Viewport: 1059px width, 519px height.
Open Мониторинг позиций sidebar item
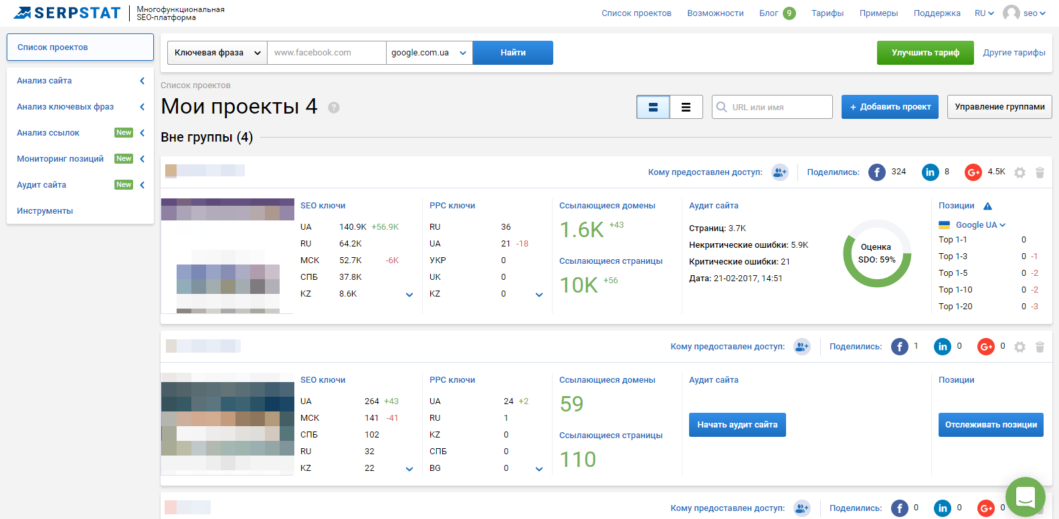click(x=60, y=159)
